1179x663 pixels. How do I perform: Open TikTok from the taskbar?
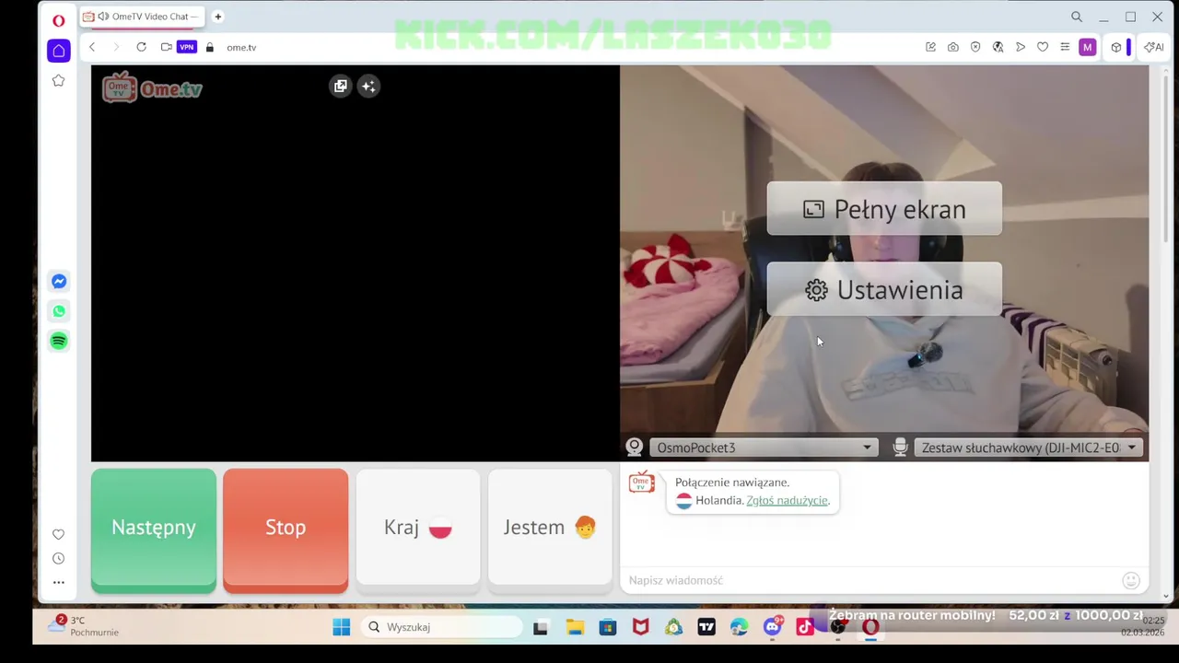point(805,627)
